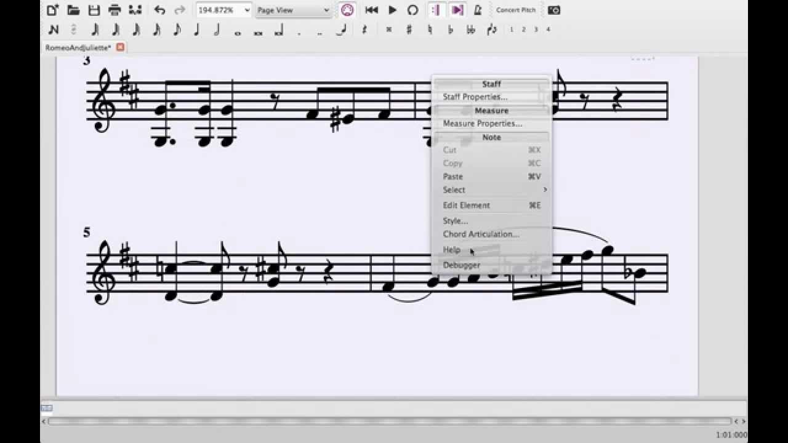Close the RomeoAndJuliette* tab
Viewport: 788px width, 443px height.
[x=120, y=47]
